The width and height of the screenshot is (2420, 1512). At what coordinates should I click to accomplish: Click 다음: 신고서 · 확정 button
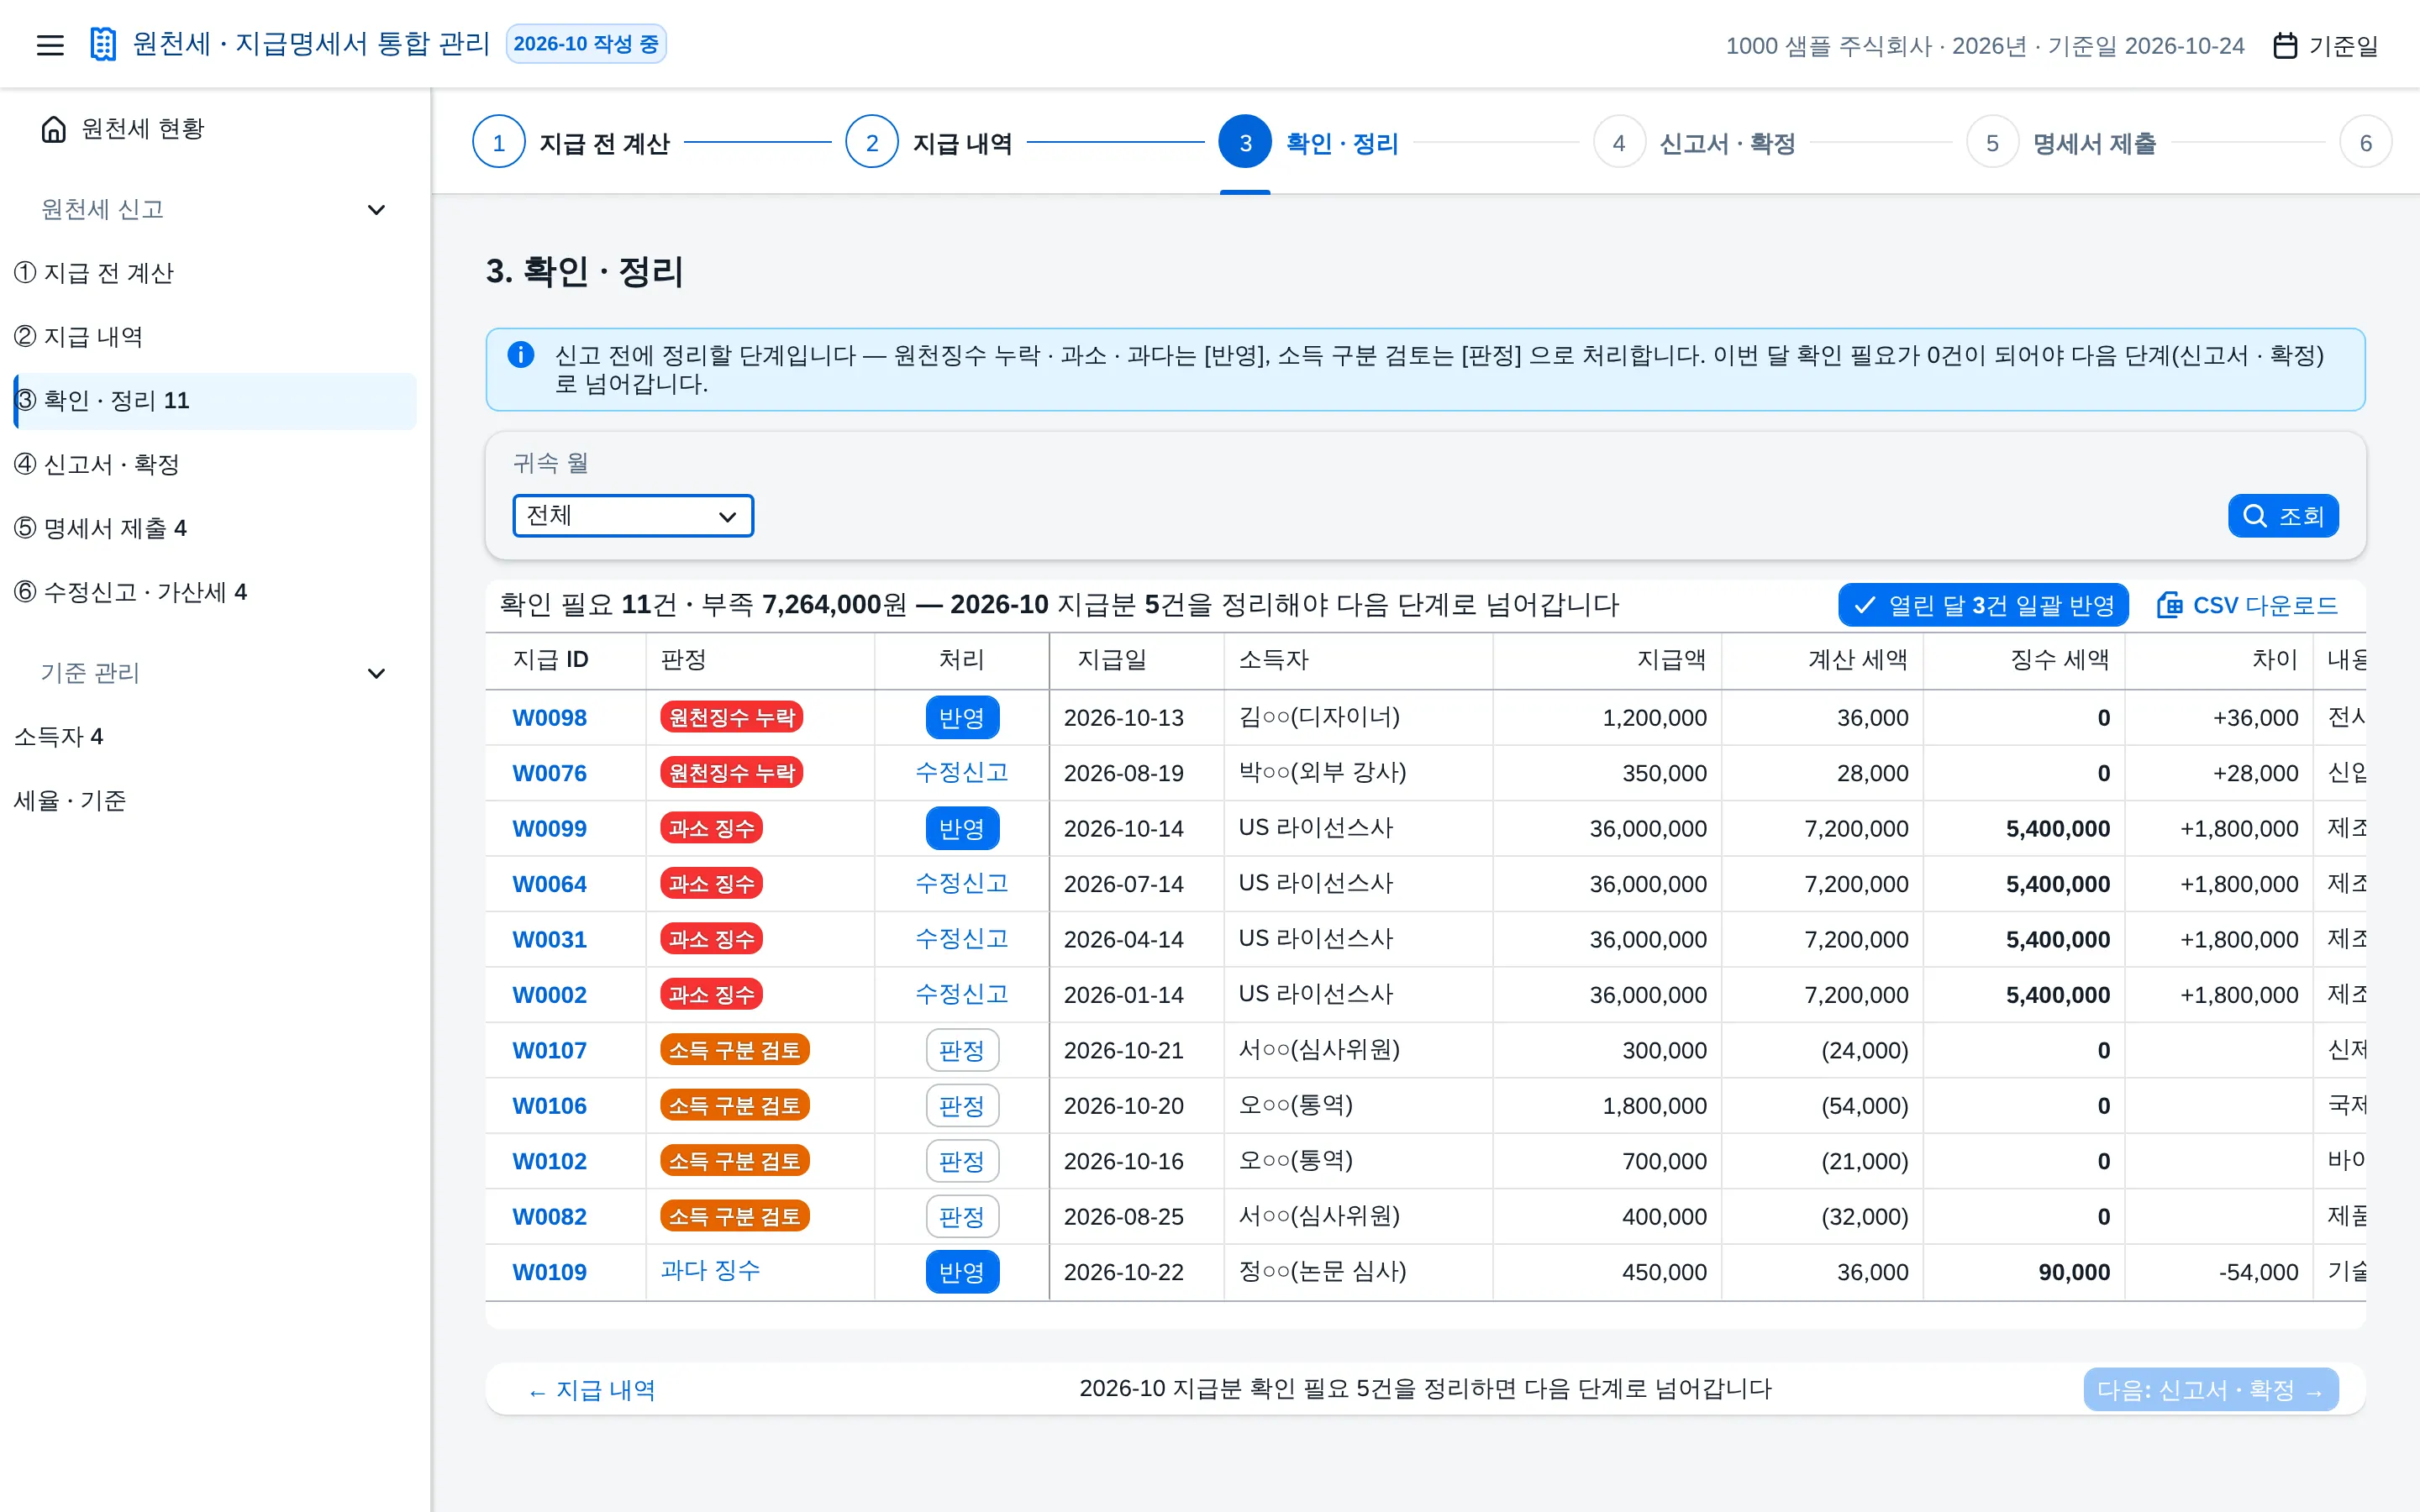coord(2210,1390)
